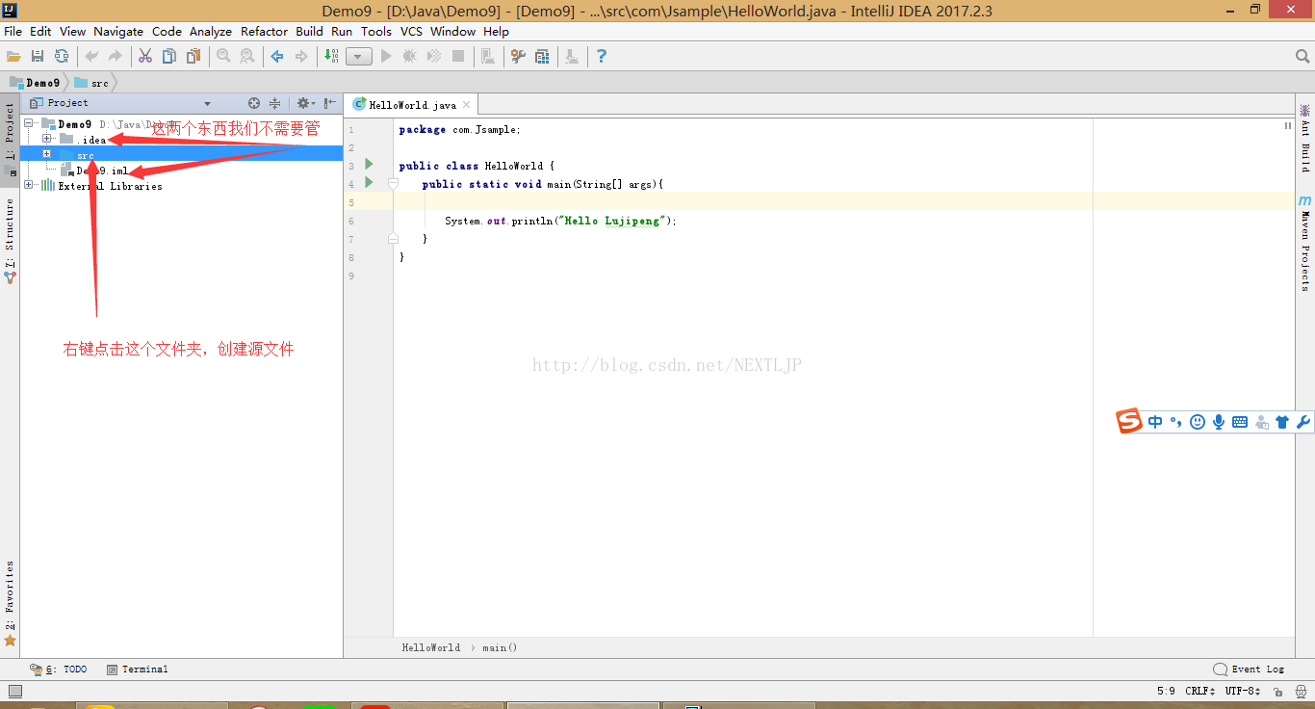Toggle the Ant Build side tab
Screen dimensions: 1315x709
pyautogui.click(x=1305, y=138)
